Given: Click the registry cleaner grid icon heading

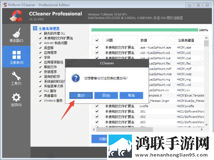Looking at the screenshot, I should click(x=35, y=28).
